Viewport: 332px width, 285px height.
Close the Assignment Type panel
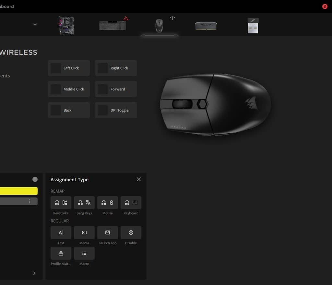[x=139, y=179]
